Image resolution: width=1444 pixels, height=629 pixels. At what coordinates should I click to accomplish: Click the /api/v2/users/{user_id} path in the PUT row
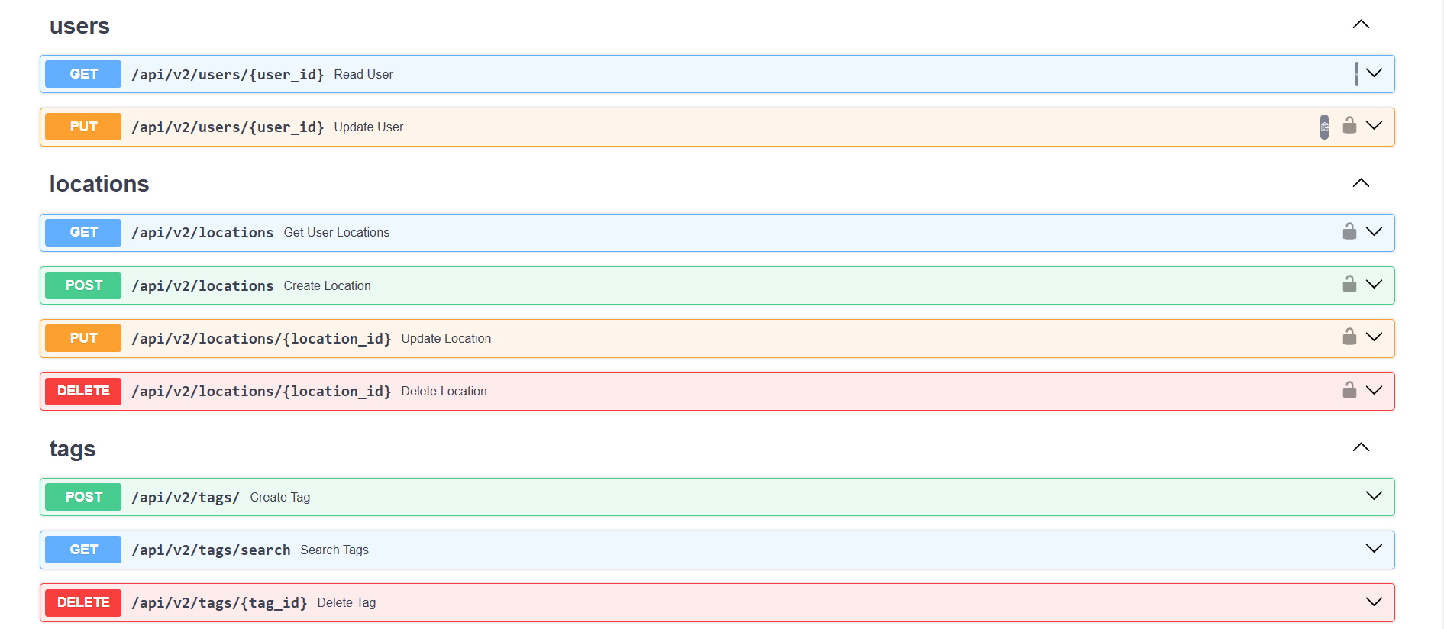(x=228, y=127)
